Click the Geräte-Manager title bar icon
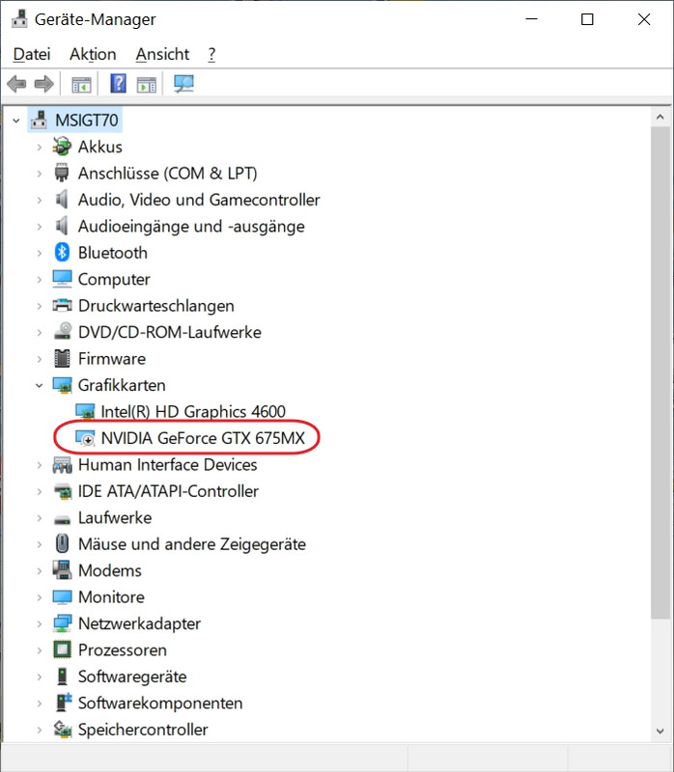The height and width of the screenshot is (772, 674). pos(19,19)
